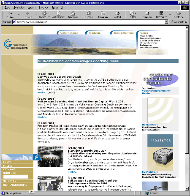Viewport: 190px width, 196px height.
Task: Open the Vorwärts history dropdown arrow
Action: (36, 14)
